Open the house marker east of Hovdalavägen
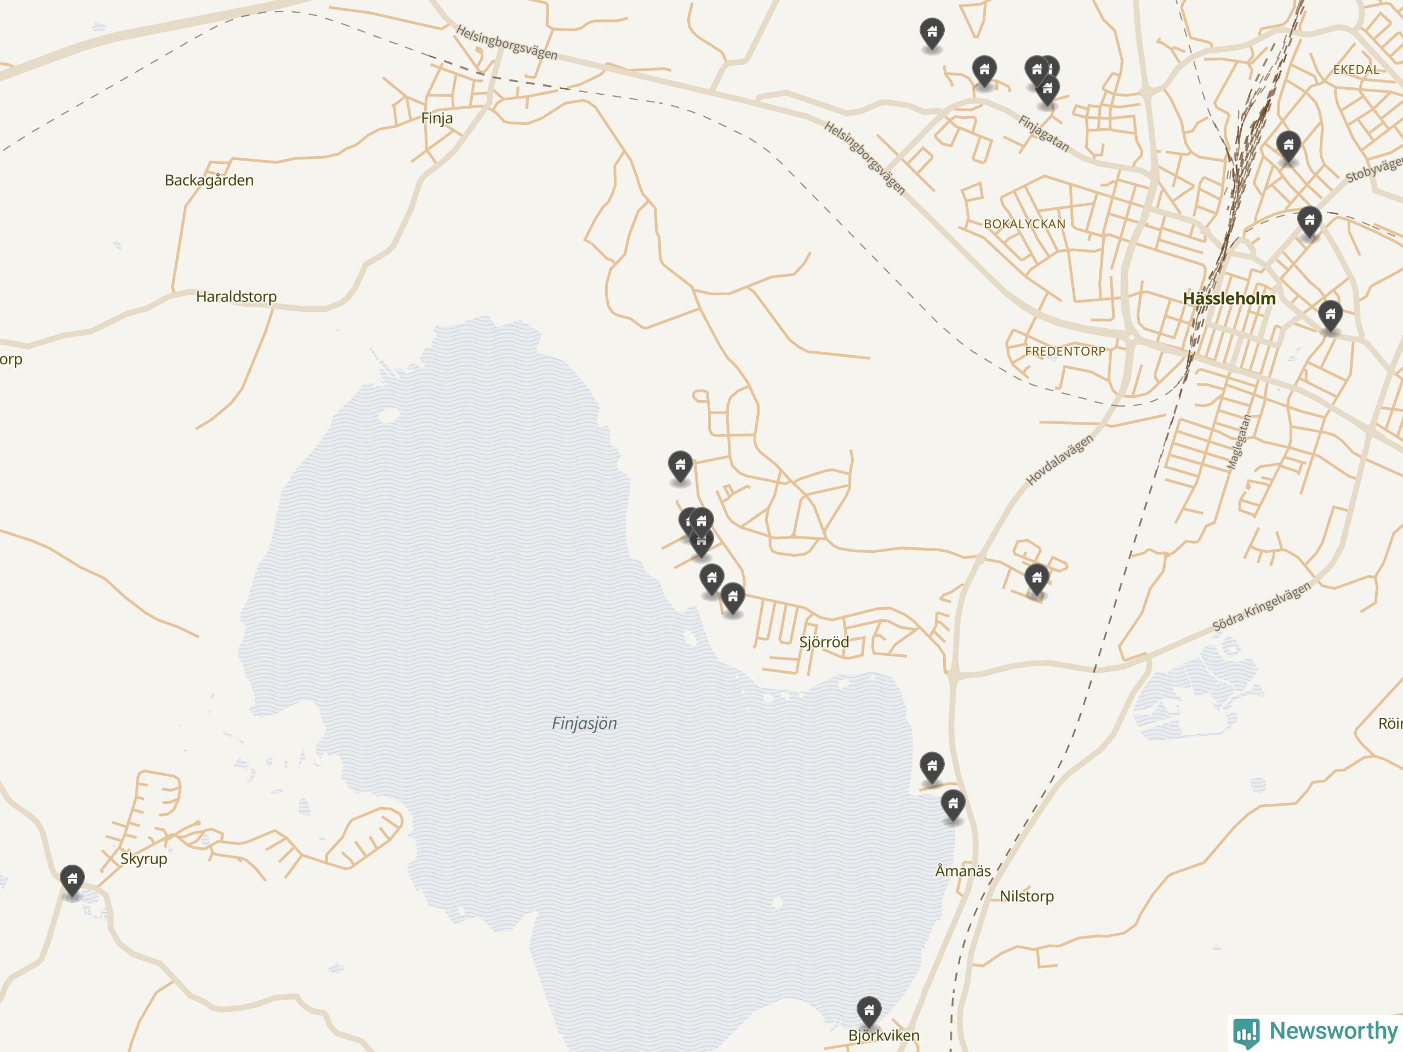 [1036, 579]
